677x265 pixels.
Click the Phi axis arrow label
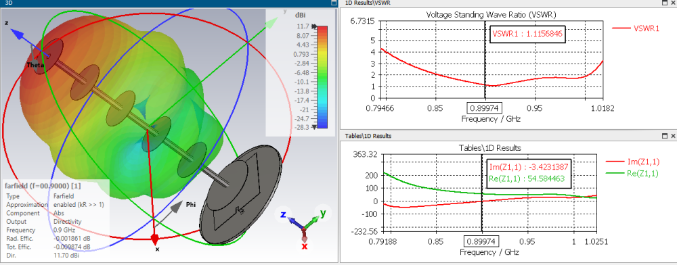190,205
